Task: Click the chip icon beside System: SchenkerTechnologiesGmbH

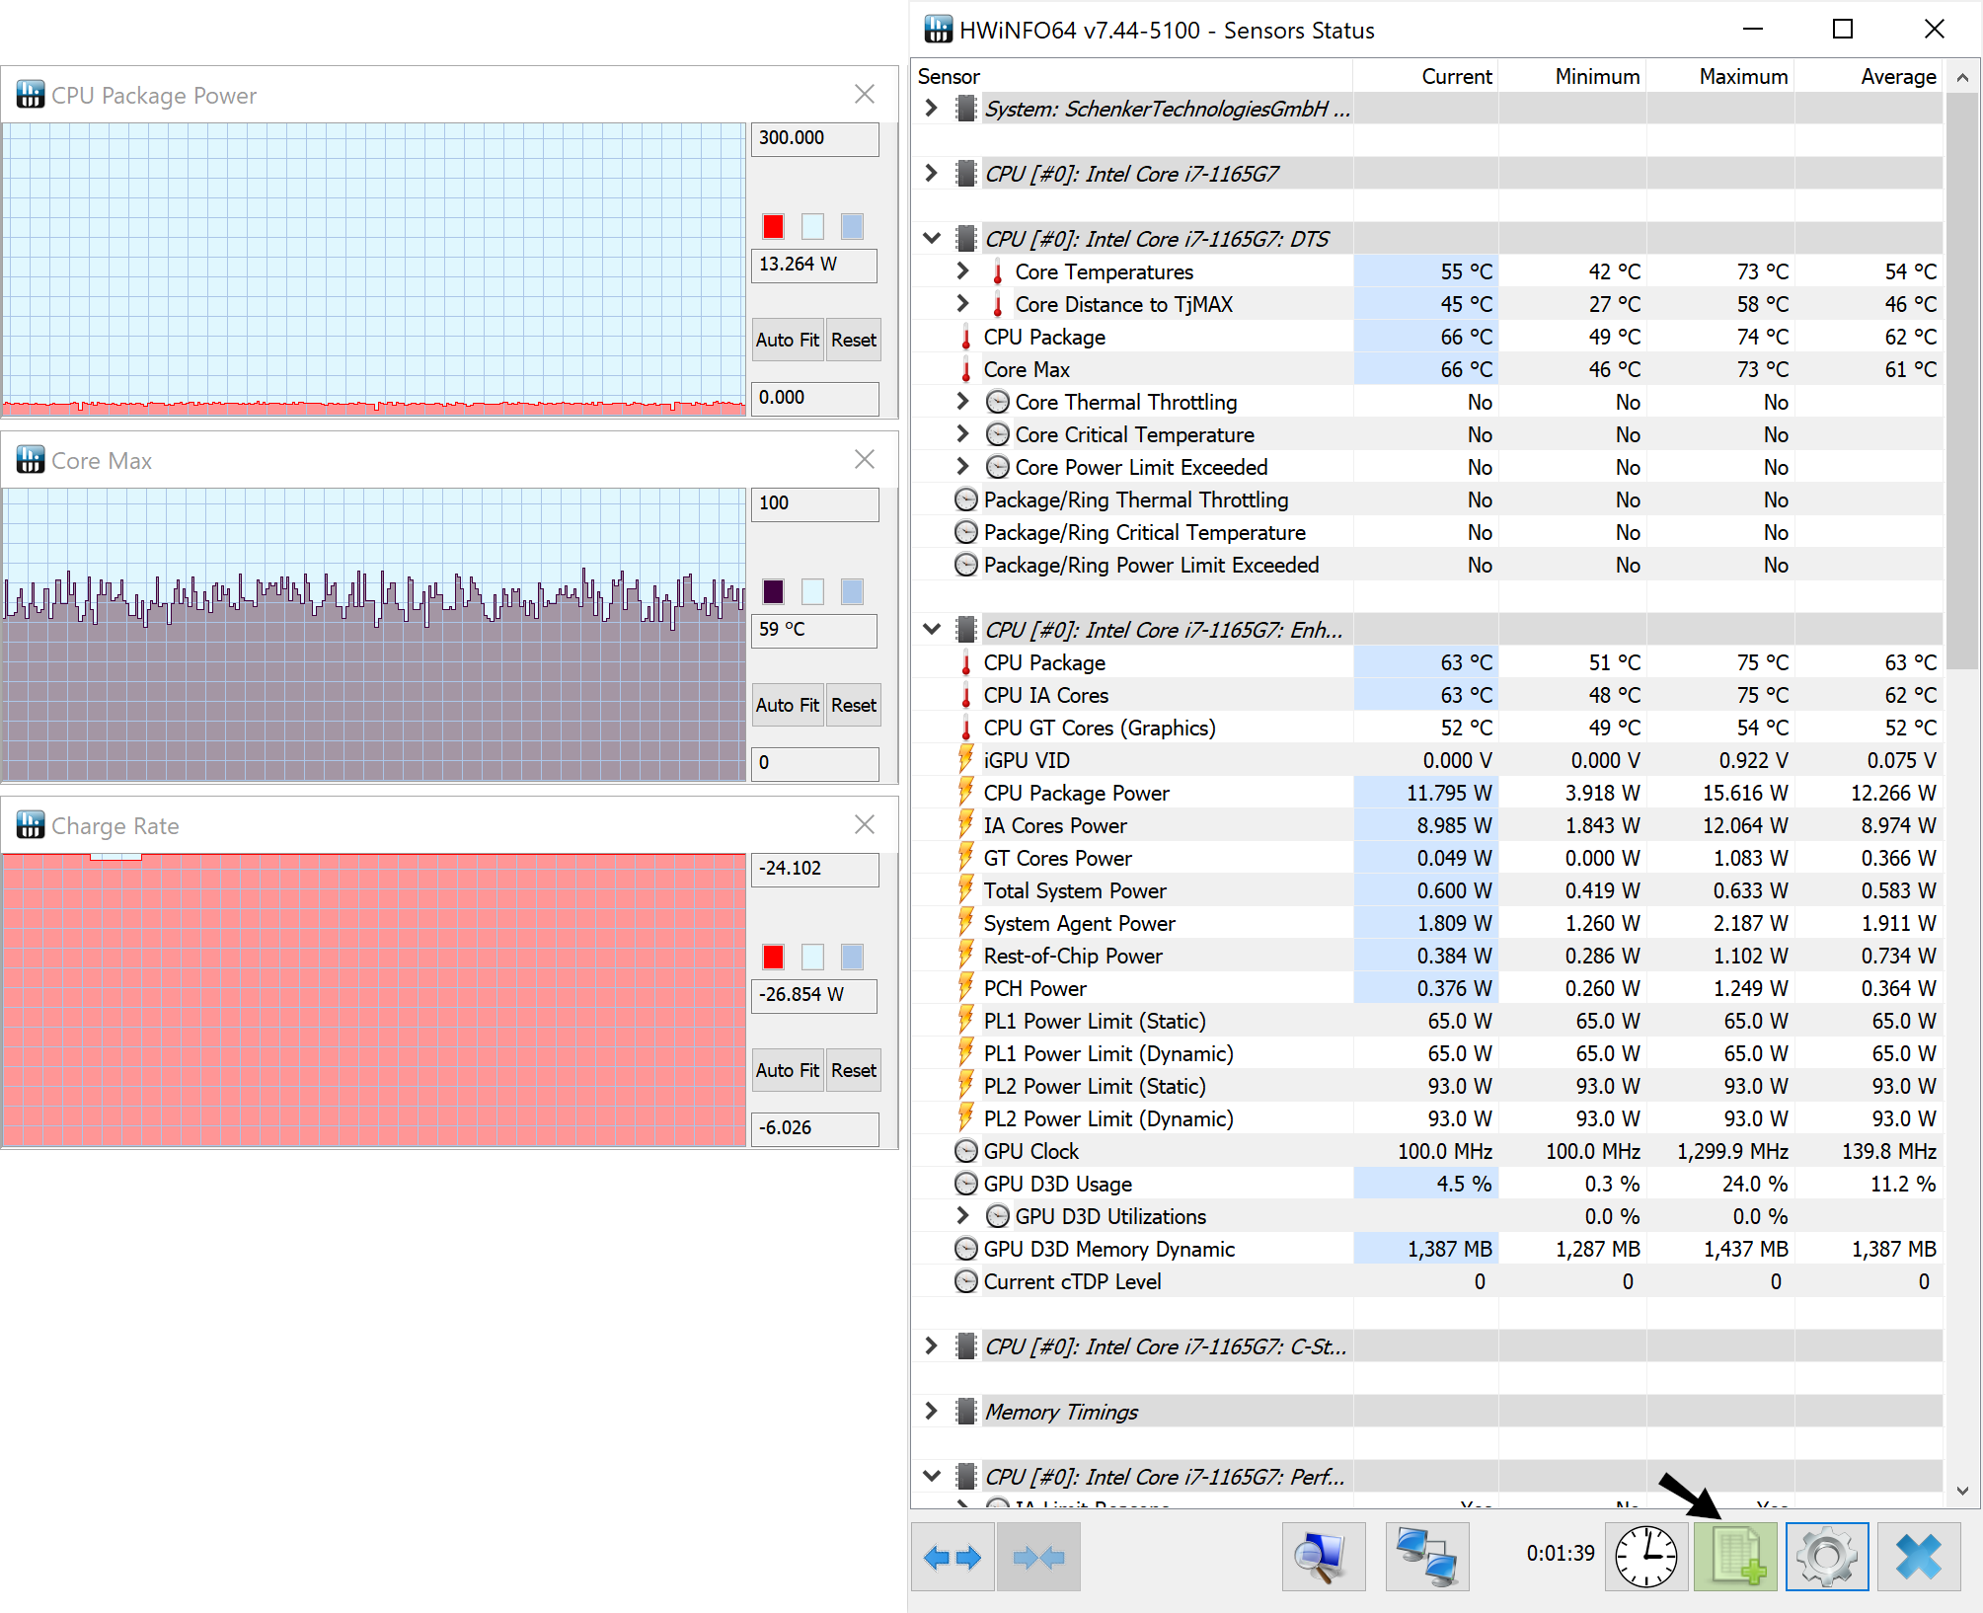Action: [966, 109]
